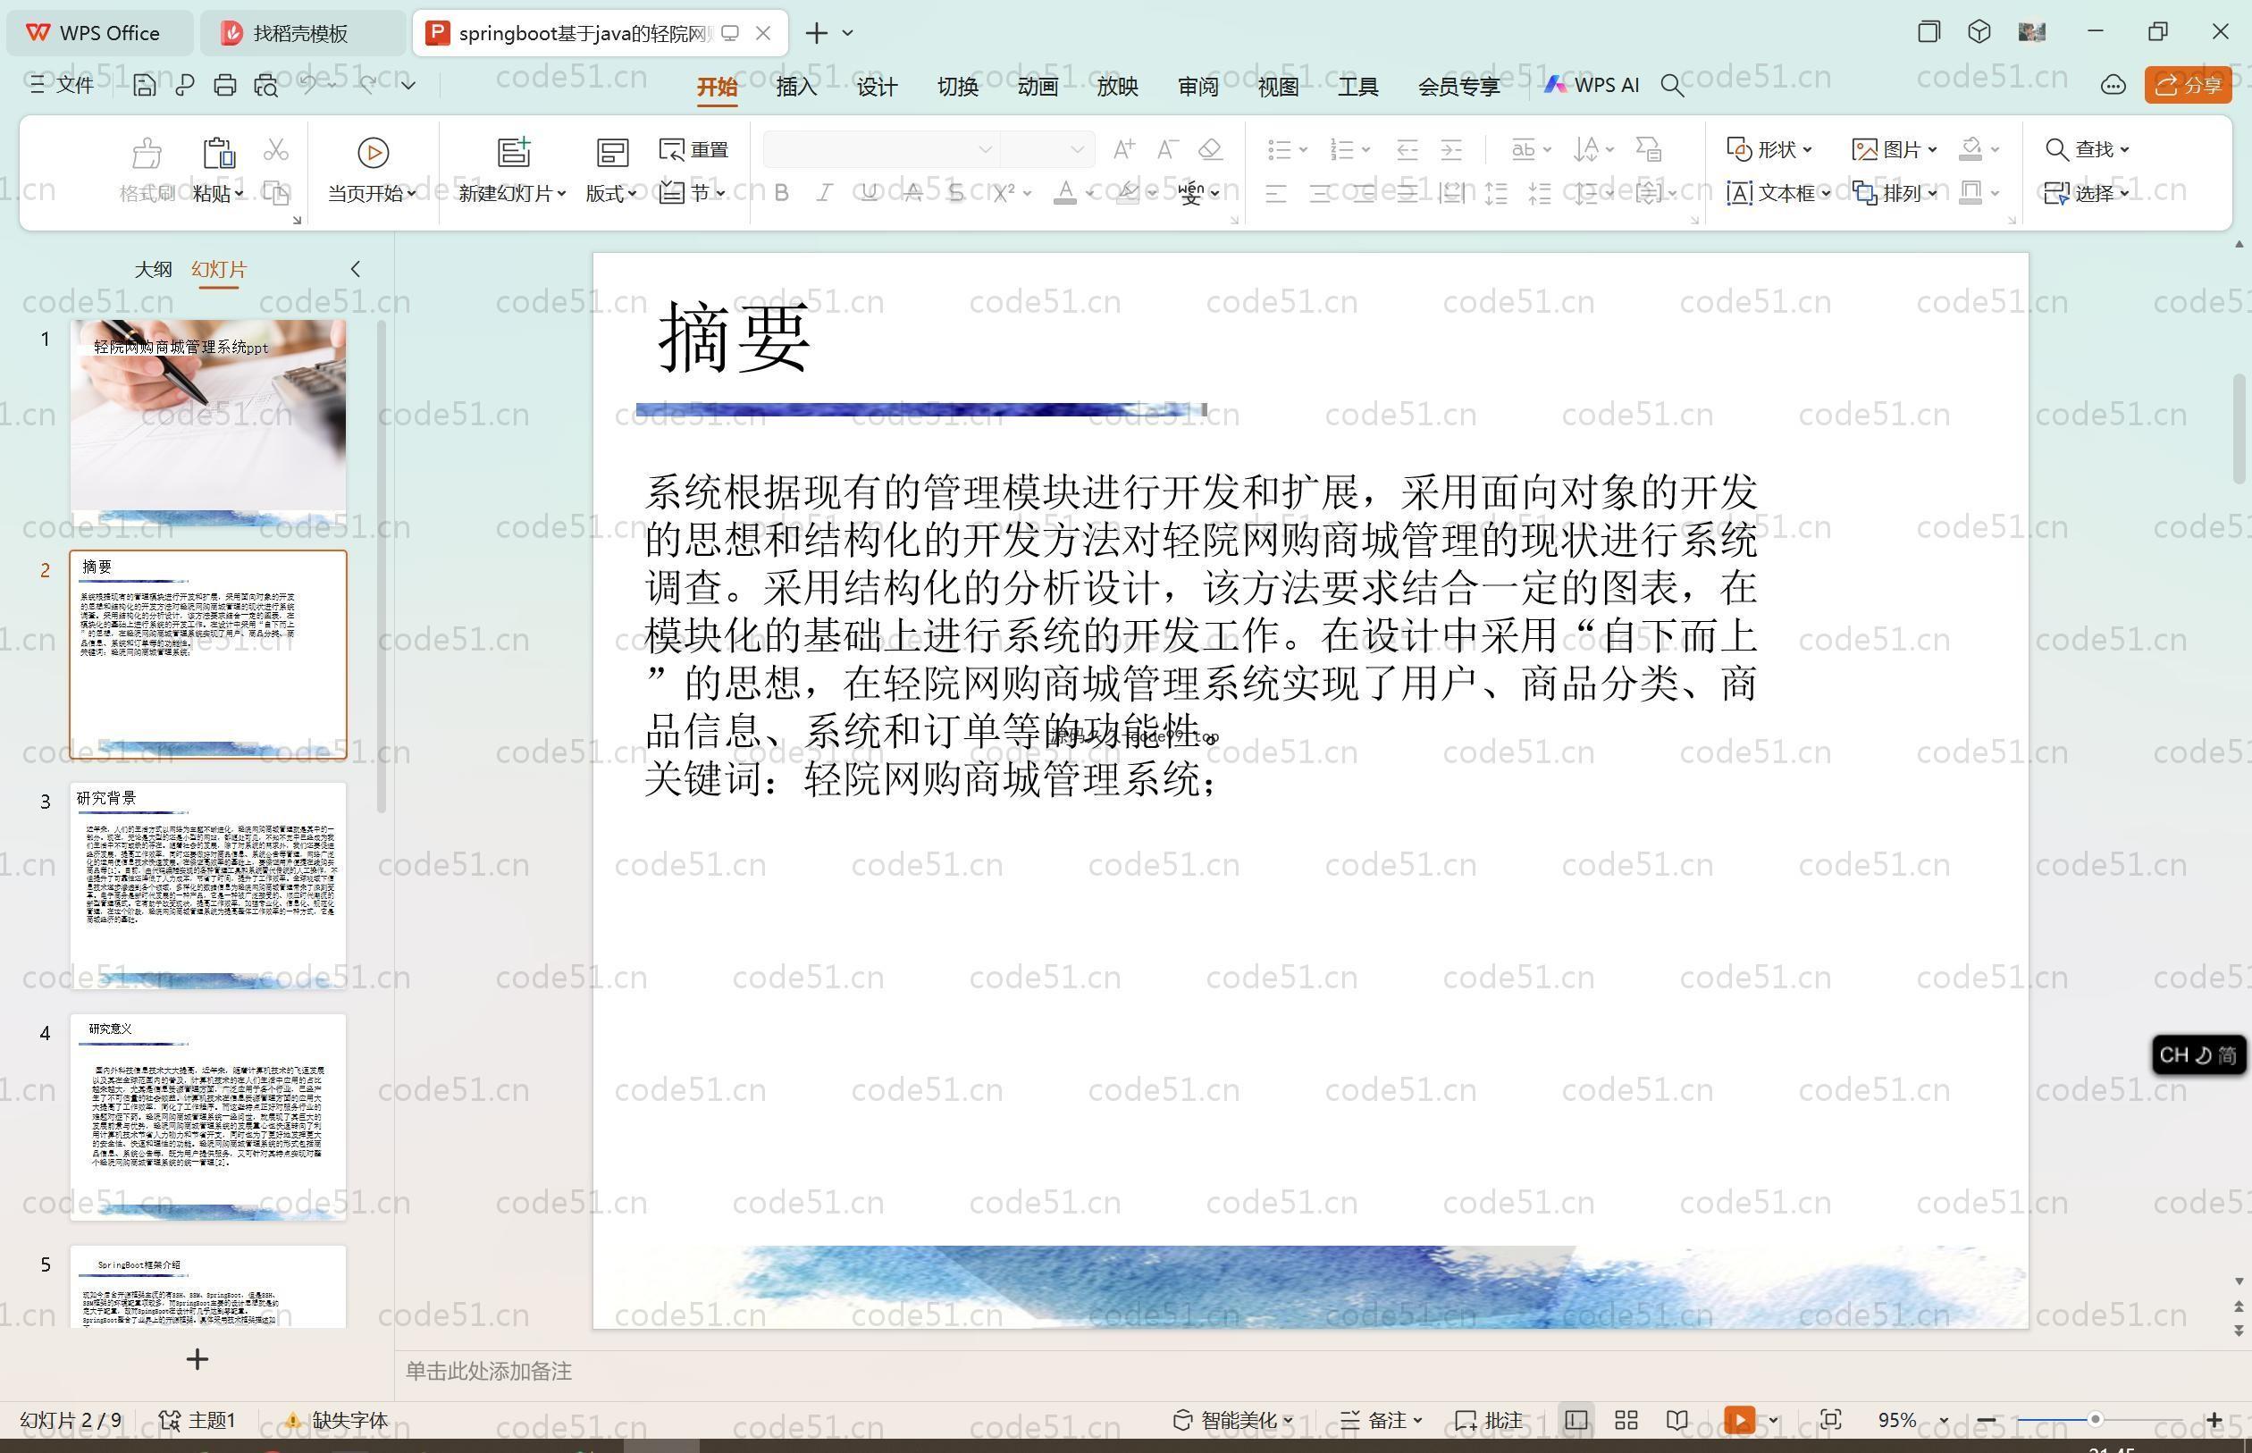This screenshot has width=2252, height=1453.
Task: Toggle left text alignment
Action: [x=1275, y=193]
